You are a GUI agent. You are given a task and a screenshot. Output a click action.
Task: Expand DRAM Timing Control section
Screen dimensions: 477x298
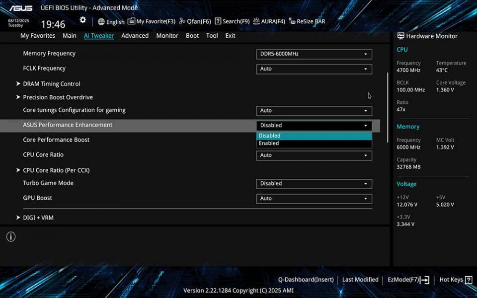(x=51, y=83)
